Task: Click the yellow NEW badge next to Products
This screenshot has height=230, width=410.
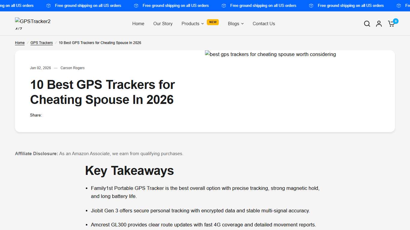Action: (213, 22)
